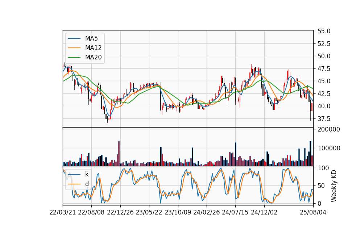Click the 24/12/02 date tick label
The image size is (348, 250).
pos(264,212)
